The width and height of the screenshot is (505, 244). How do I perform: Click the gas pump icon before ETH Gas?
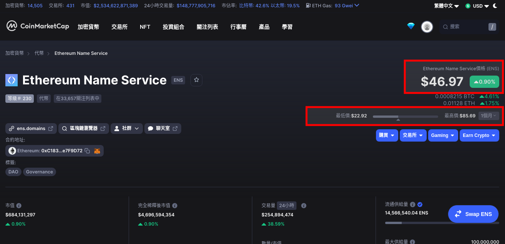(308, 6)
